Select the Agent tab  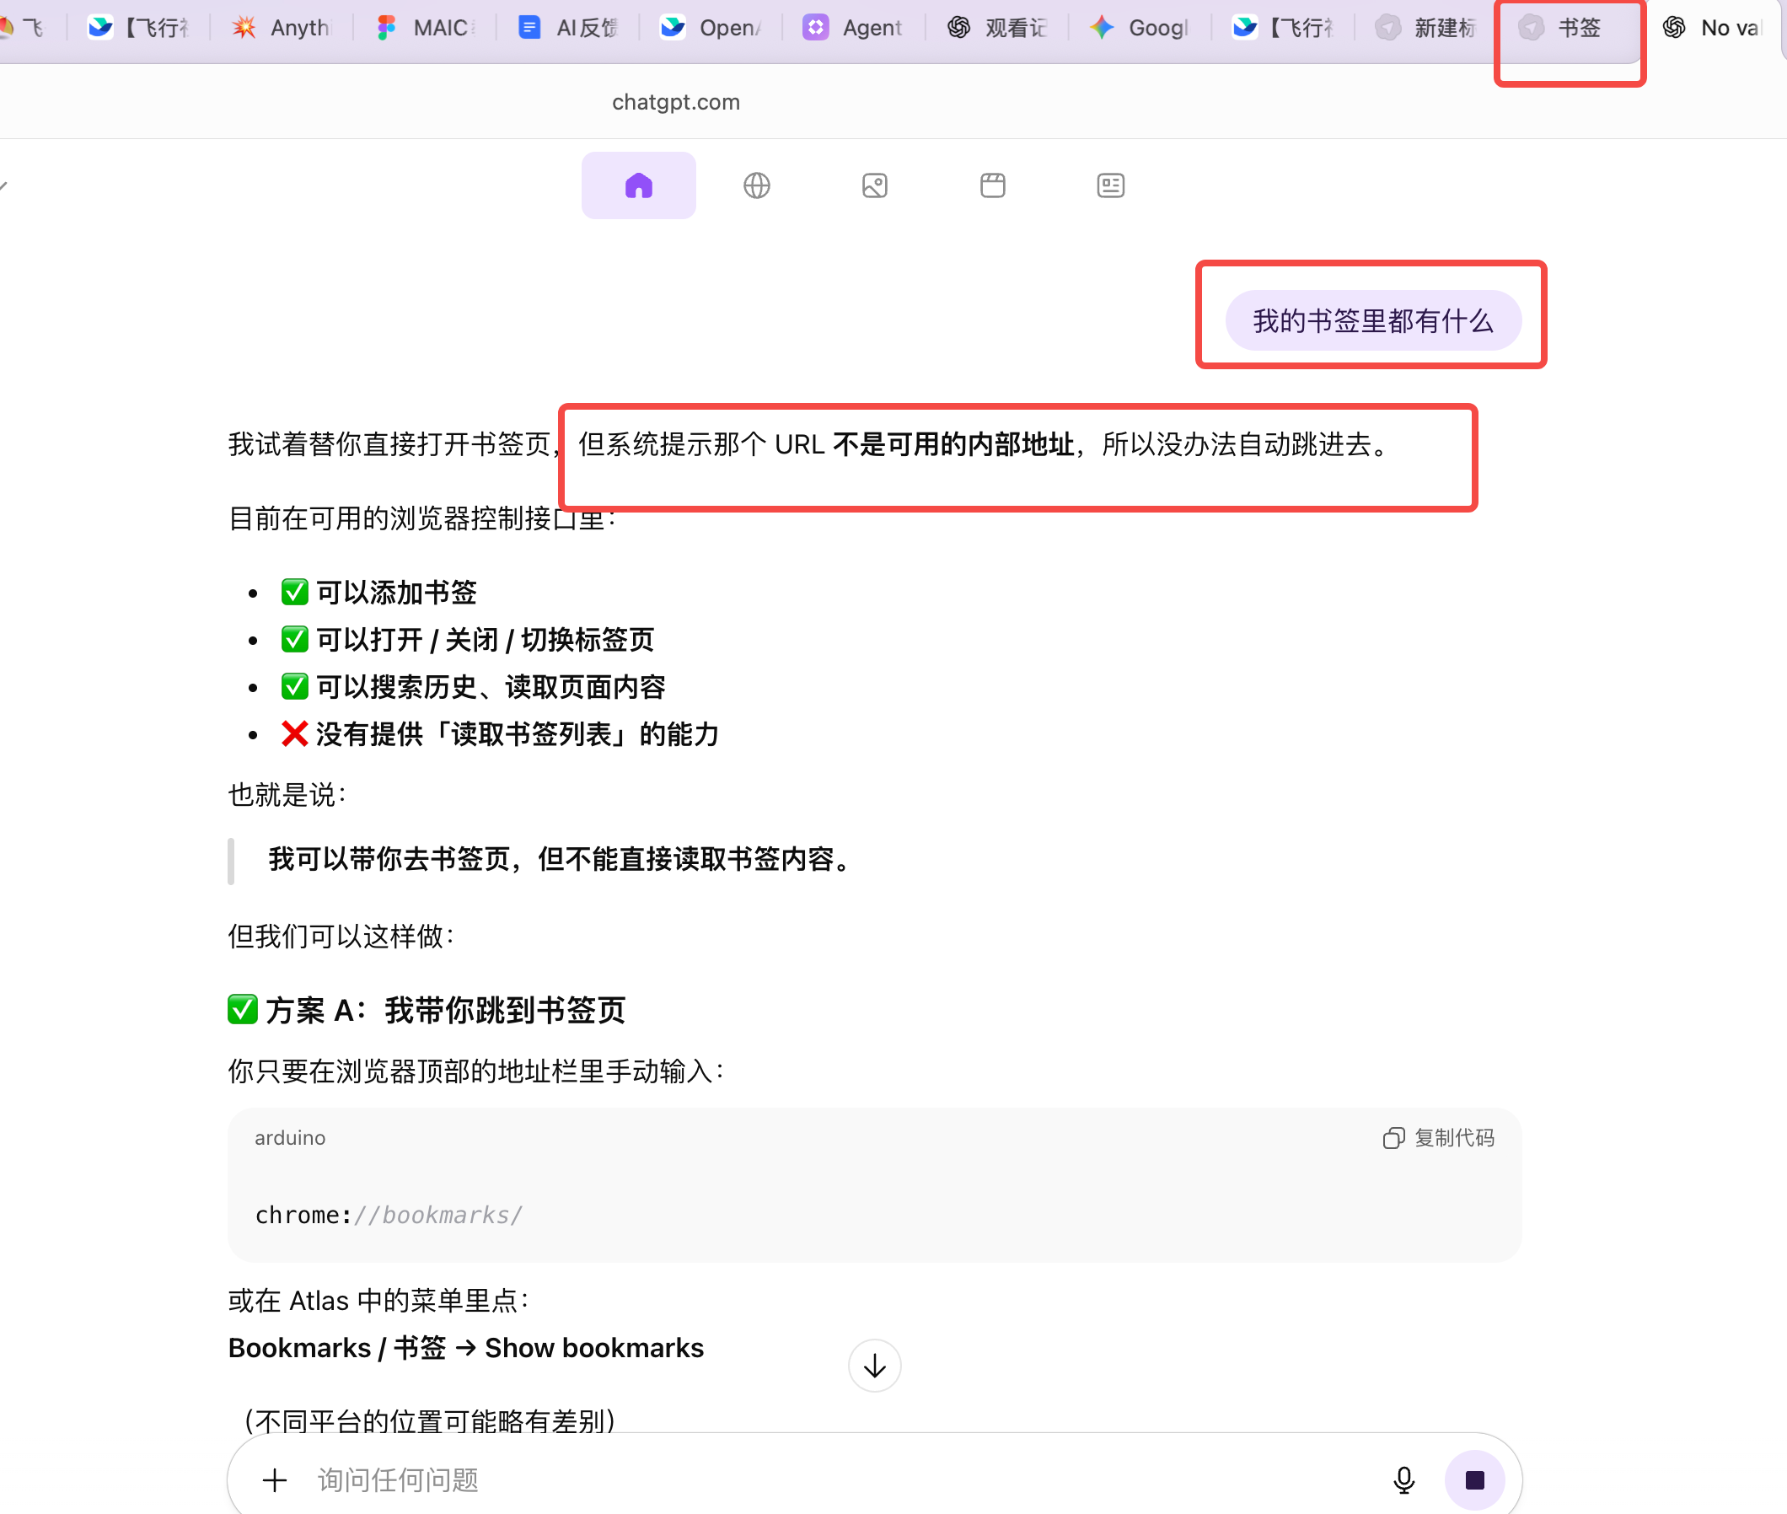coord(853,29)
